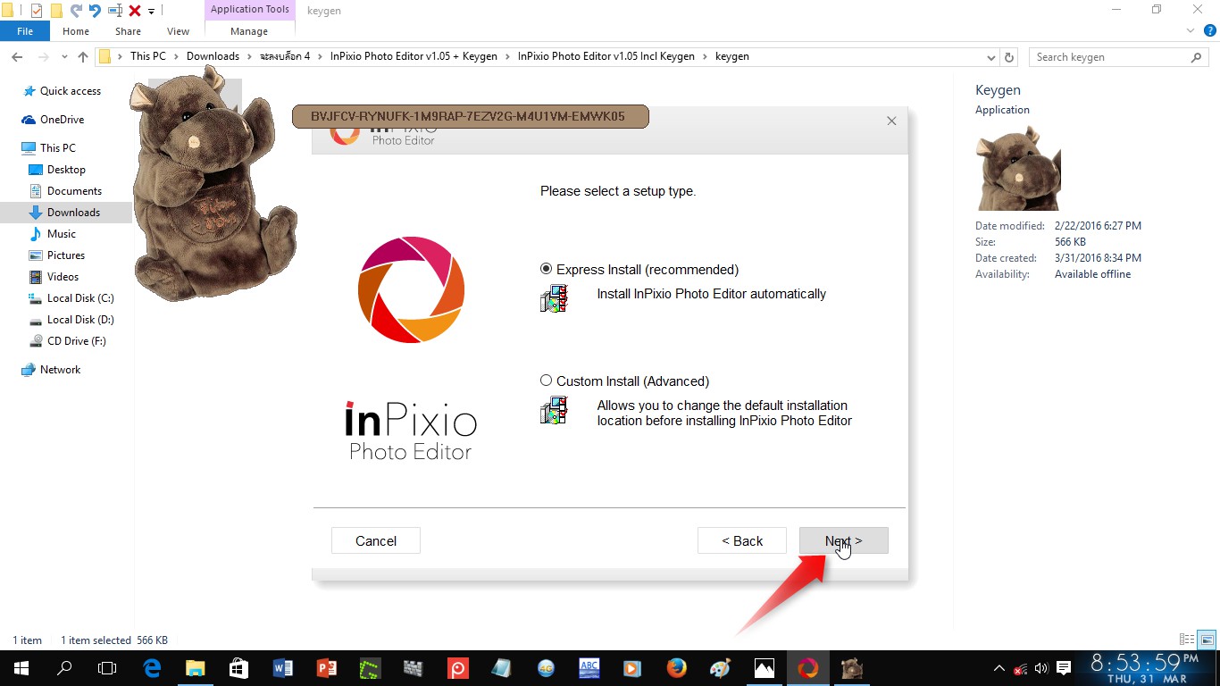Click the Rename icon in quick access toolbar
Viewport: 1220px width, 686px height.
point(114,11)
